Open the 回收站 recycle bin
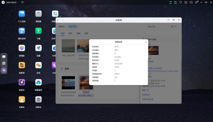This screenshot has height=122, width=213. pyautogui.click(x=38, y=99)
